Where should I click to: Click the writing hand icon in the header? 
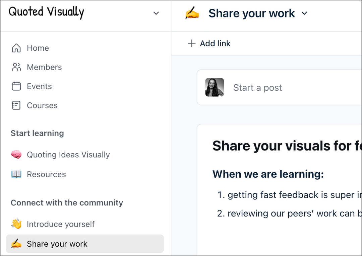point(191,13)
